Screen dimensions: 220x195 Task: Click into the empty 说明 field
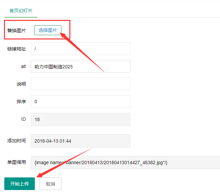click(81, 84)
